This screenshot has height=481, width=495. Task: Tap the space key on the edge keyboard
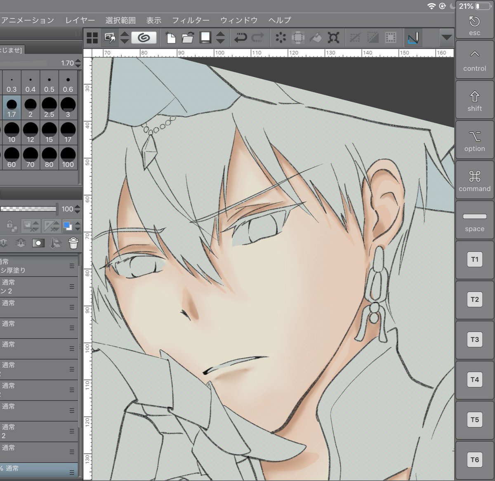474,220
